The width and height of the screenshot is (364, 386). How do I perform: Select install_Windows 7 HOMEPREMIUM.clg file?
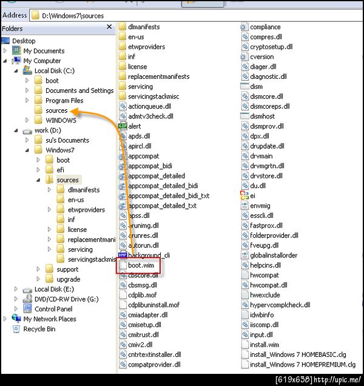pos(303,365)
